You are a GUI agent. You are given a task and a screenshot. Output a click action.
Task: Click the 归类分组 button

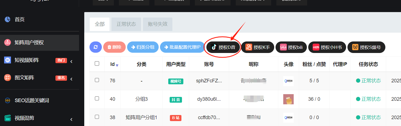(x=143, y=47)
